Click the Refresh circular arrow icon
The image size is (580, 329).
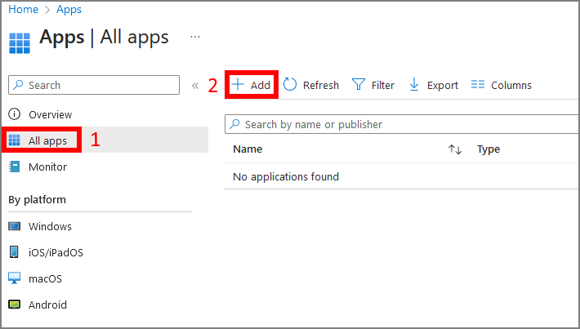click(290, 85)
